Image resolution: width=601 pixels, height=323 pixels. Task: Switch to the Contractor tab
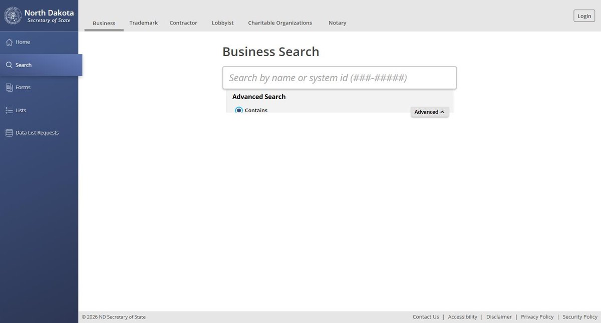coord(183,23)
